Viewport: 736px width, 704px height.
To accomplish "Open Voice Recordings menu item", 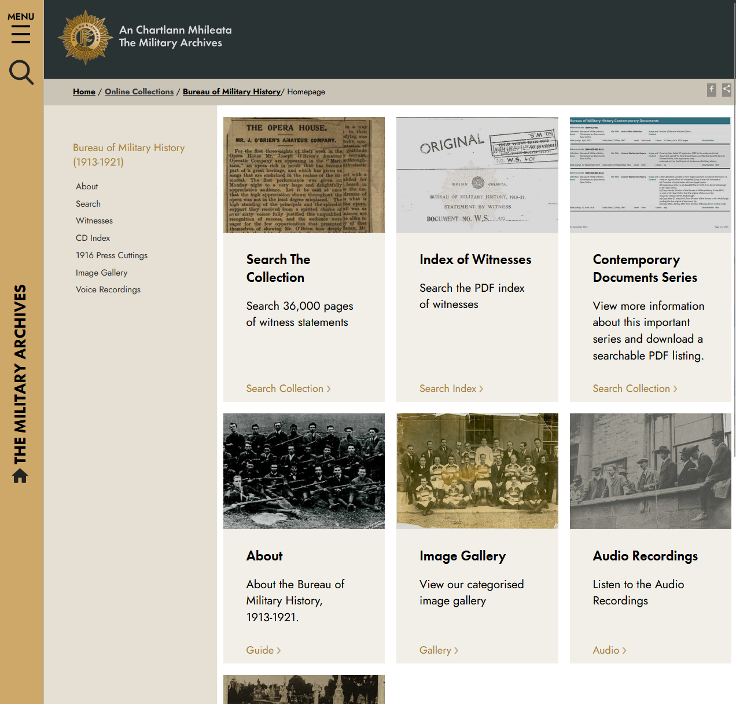I will pos(108,289).
